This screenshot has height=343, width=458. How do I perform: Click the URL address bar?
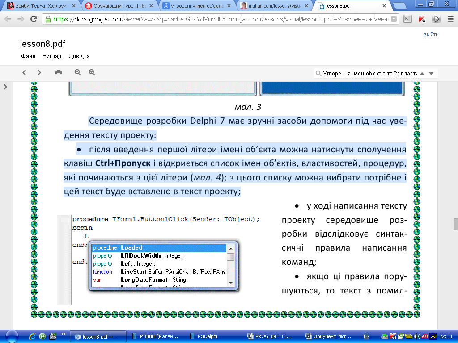(x=221, y=19)
